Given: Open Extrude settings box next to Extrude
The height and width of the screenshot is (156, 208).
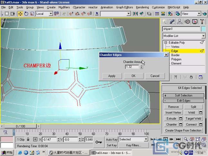Looking at the screenshot, I should tap(181, 118).
